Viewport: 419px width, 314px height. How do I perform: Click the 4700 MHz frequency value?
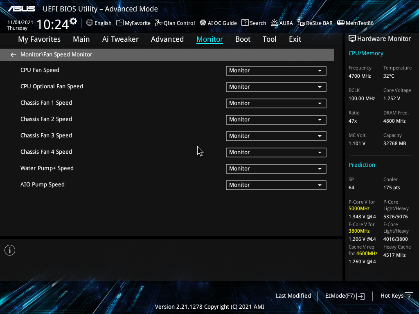point(360,76)
